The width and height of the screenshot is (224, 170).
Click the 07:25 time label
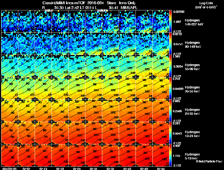pyautogui.click(x=77, y=169)
